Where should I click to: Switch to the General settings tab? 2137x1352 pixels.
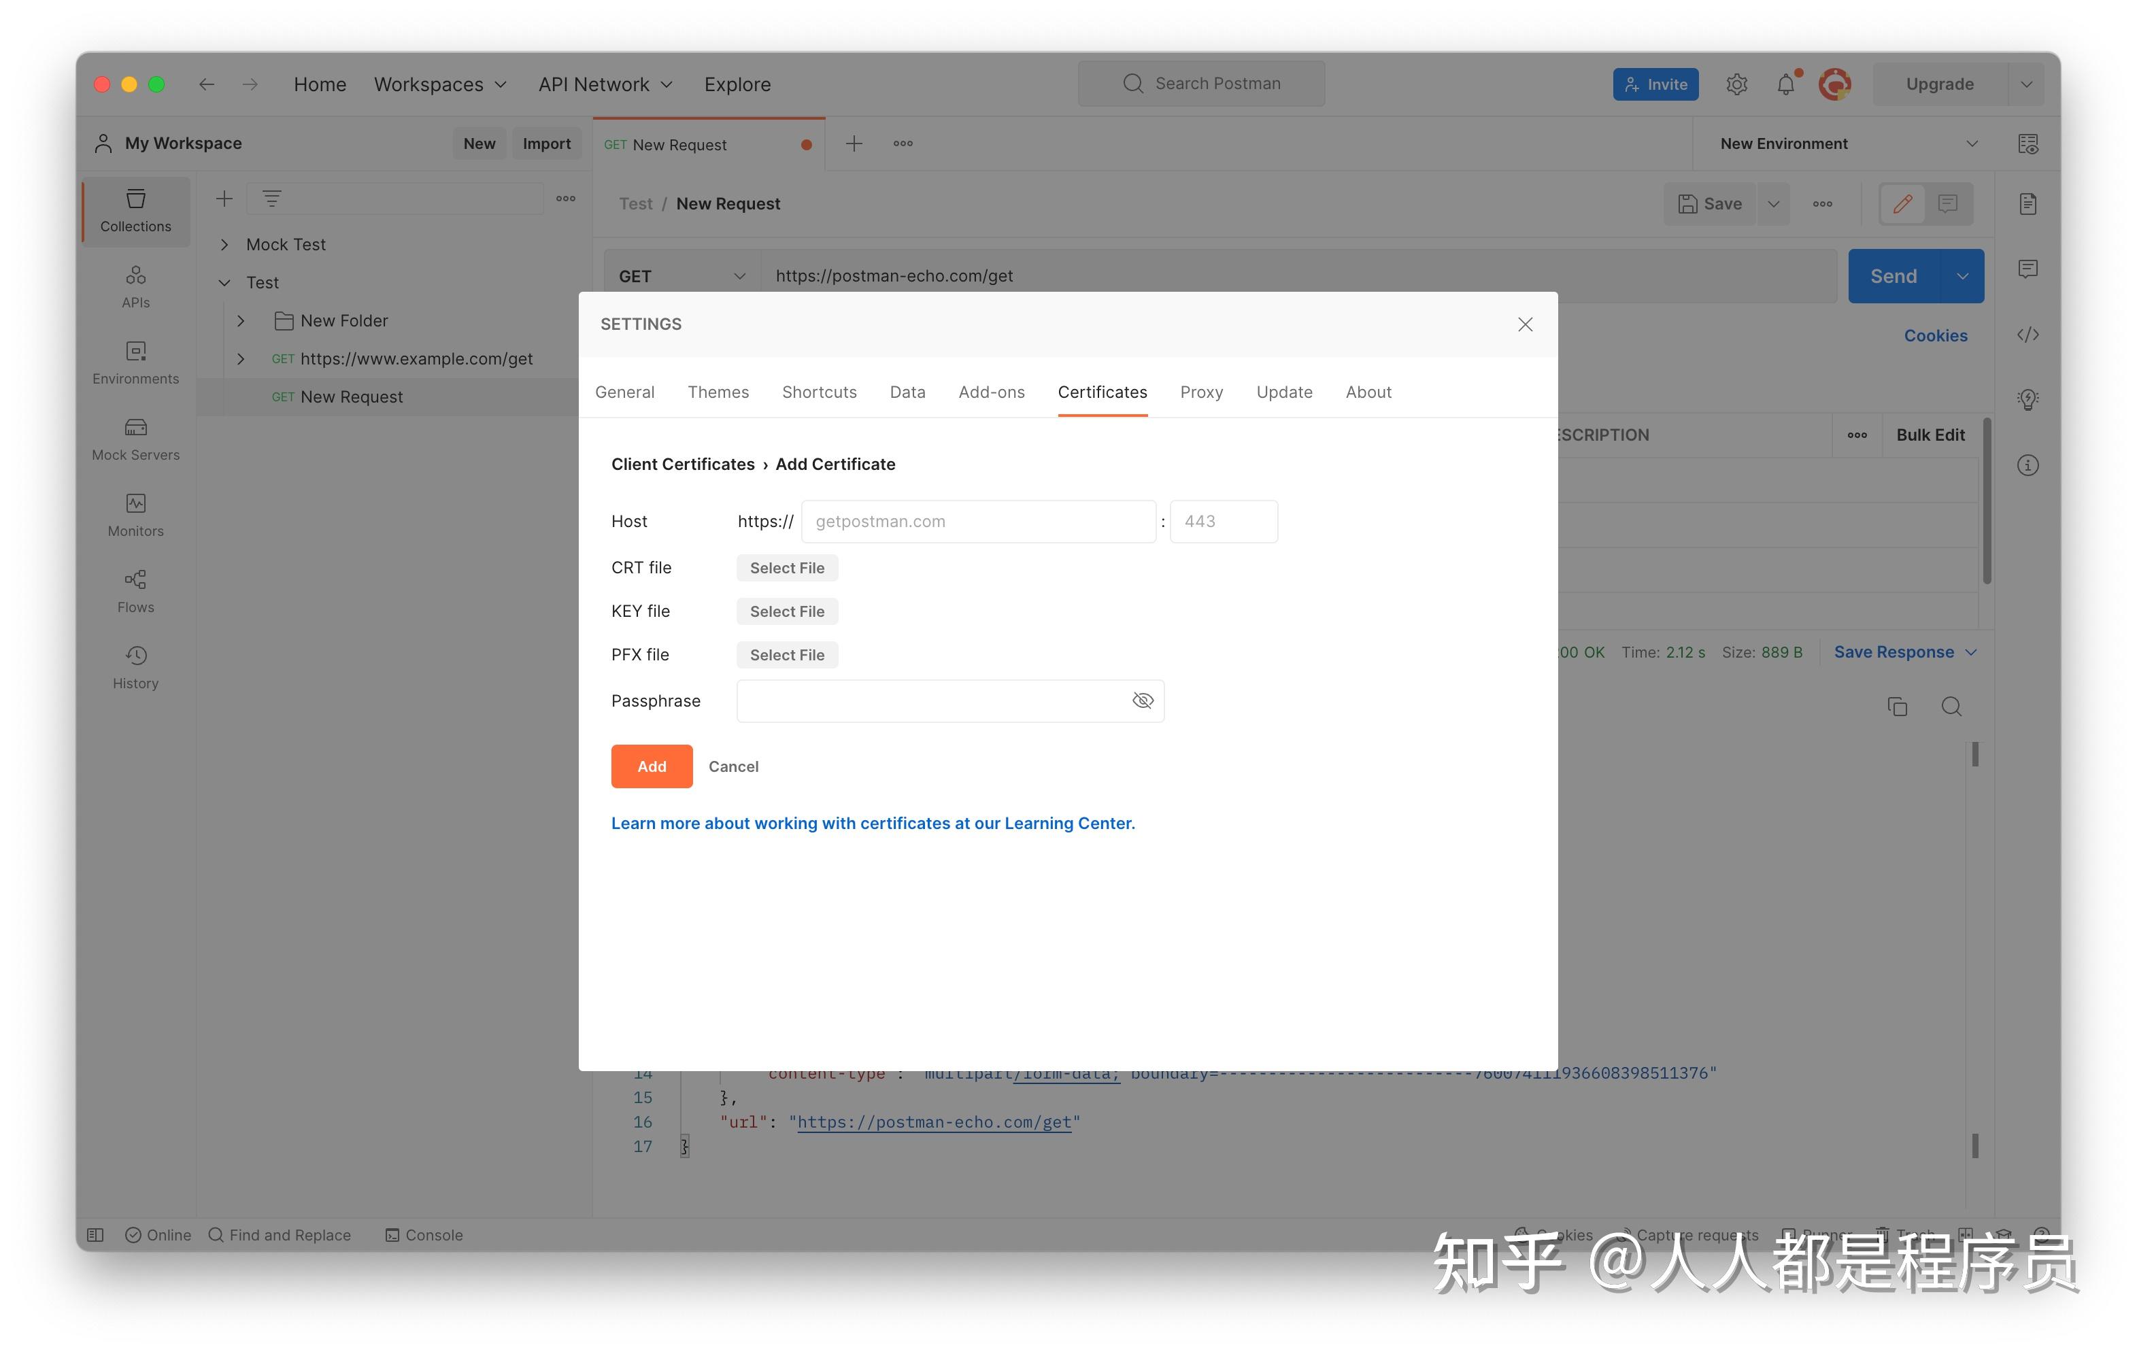[x=624, y=392]
